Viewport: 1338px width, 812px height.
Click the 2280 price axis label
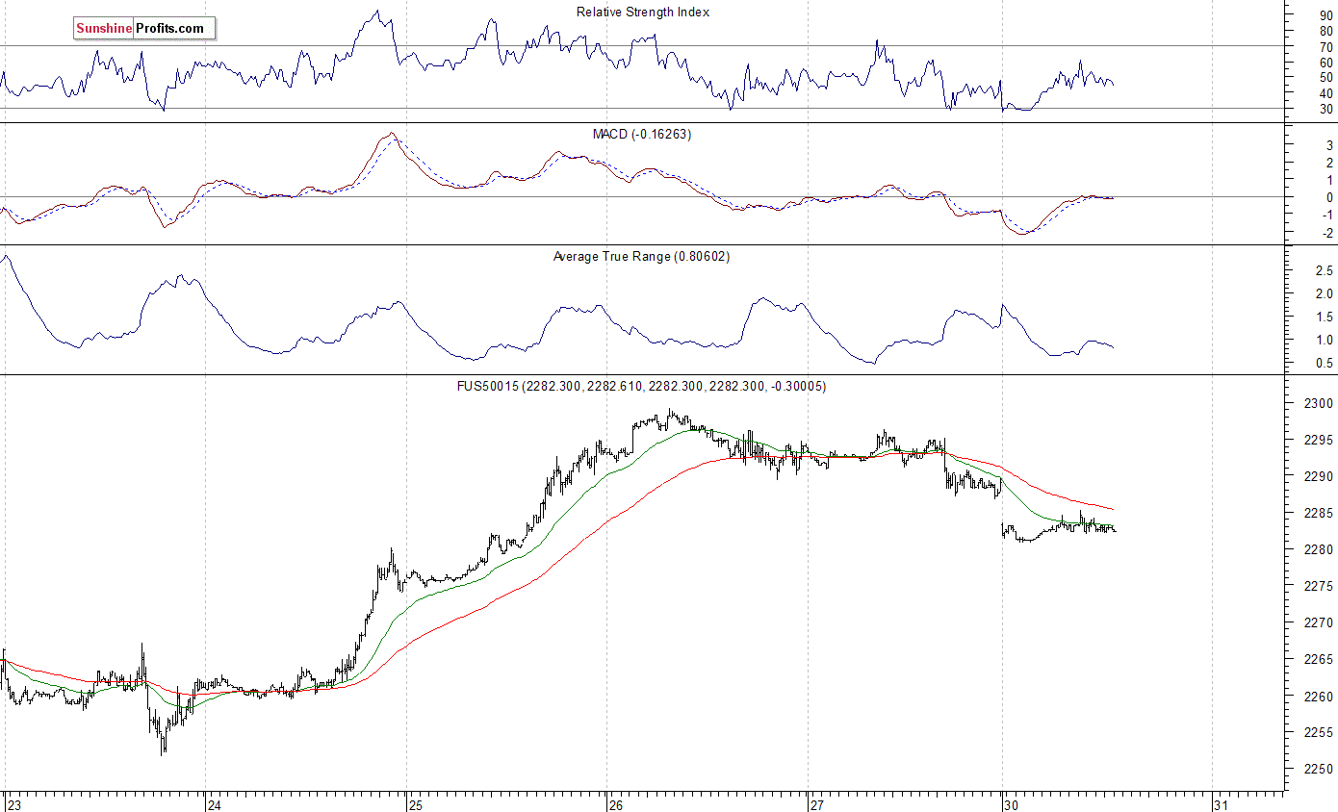tap(1318, 549)
